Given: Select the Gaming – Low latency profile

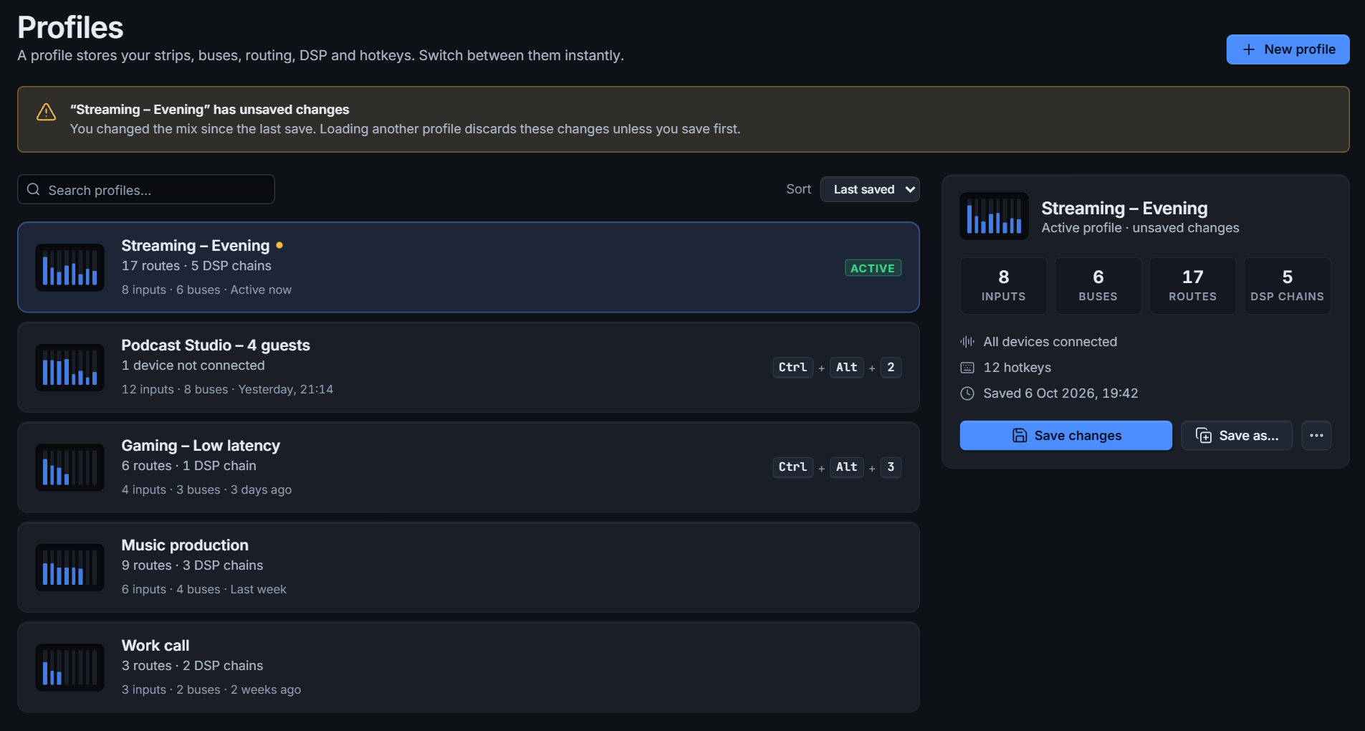Looking at the screenshot, I should (x=469, y=467).
